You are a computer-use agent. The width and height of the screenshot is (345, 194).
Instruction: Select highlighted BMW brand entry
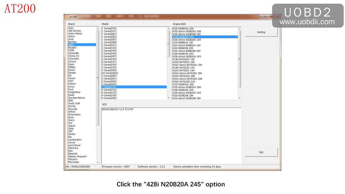click(x=82, y=44)
